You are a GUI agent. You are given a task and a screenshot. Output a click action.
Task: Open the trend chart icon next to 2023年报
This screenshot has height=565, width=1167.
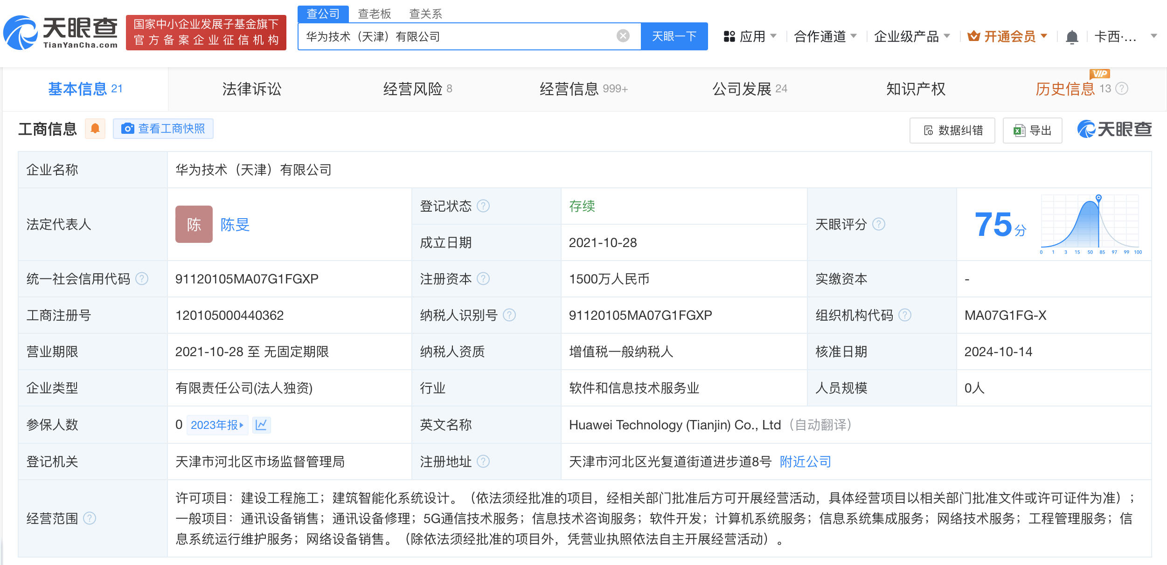click(262, 425)
